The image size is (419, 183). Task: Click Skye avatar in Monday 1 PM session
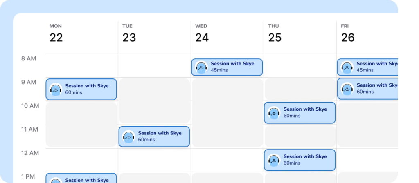56,180
